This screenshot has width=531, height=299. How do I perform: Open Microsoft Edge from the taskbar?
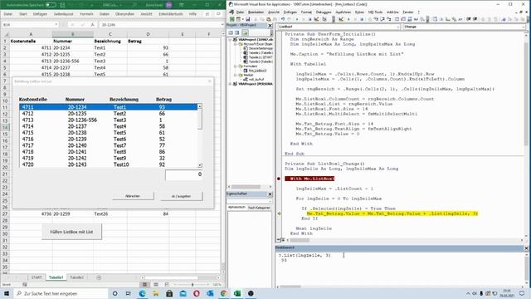(x=142, y=293)
